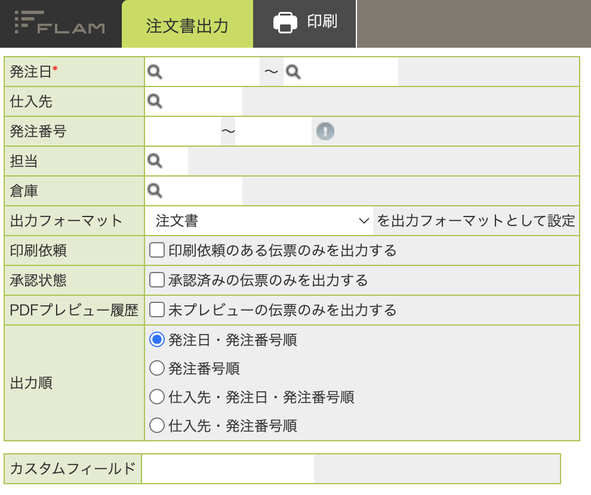Click the カスタムフィールド label
591x495 pixels.
click(x=73, y=469)
